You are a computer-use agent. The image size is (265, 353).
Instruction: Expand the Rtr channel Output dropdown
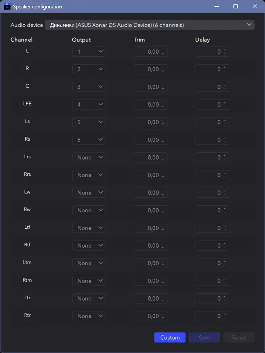pos(89,316)
